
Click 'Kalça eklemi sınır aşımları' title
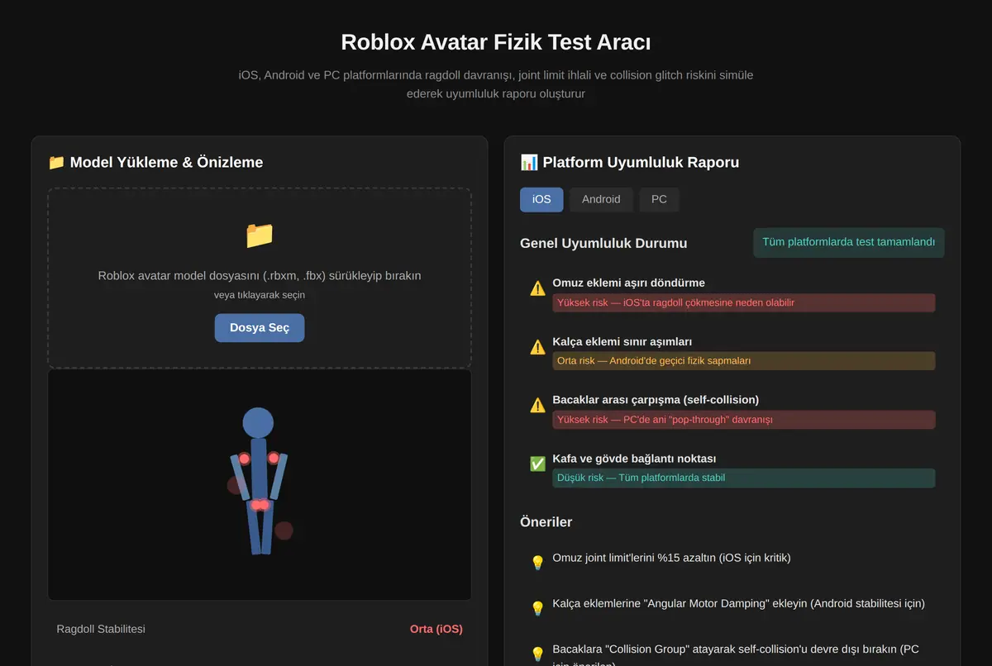tap(622, 341)
